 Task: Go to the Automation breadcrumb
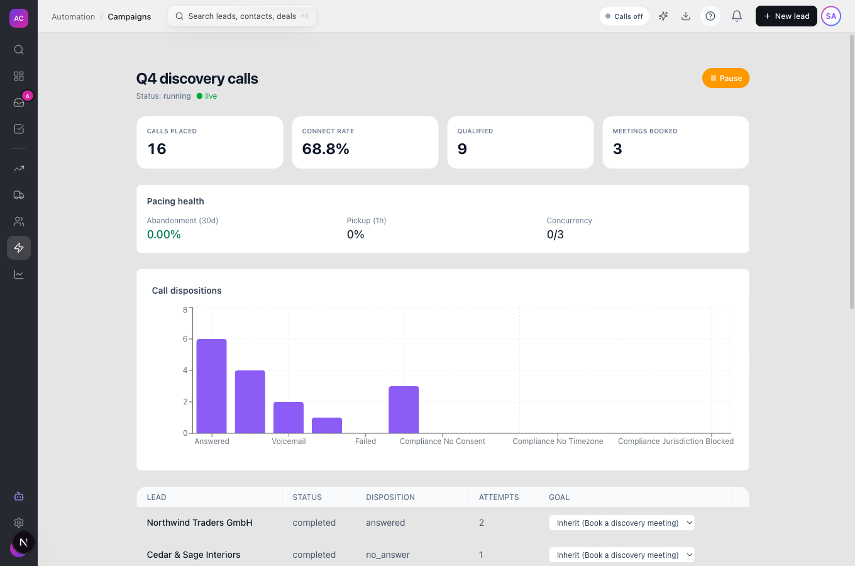(73, 17)
